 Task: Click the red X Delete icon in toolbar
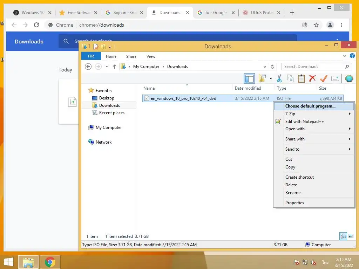312,78
